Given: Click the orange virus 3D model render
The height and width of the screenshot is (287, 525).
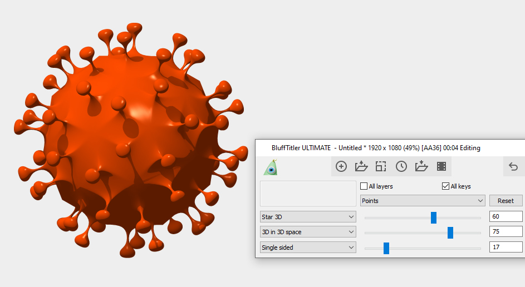Looking at the screenshot, I should (x=131, y=141).
